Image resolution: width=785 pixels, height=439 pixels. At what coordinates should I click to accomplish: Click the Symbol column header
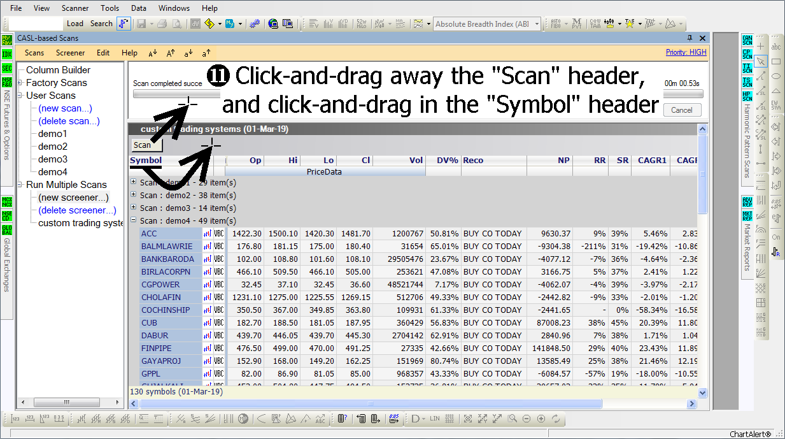146,161
